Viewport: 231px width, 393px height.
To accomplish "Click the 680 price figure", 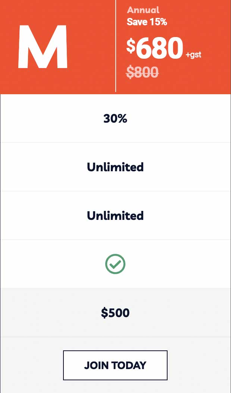I will click(x=159, y=49).
